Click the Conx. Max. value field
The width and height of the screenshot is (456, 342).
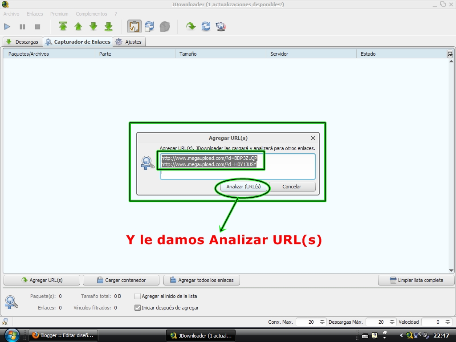tap(307, 322)
